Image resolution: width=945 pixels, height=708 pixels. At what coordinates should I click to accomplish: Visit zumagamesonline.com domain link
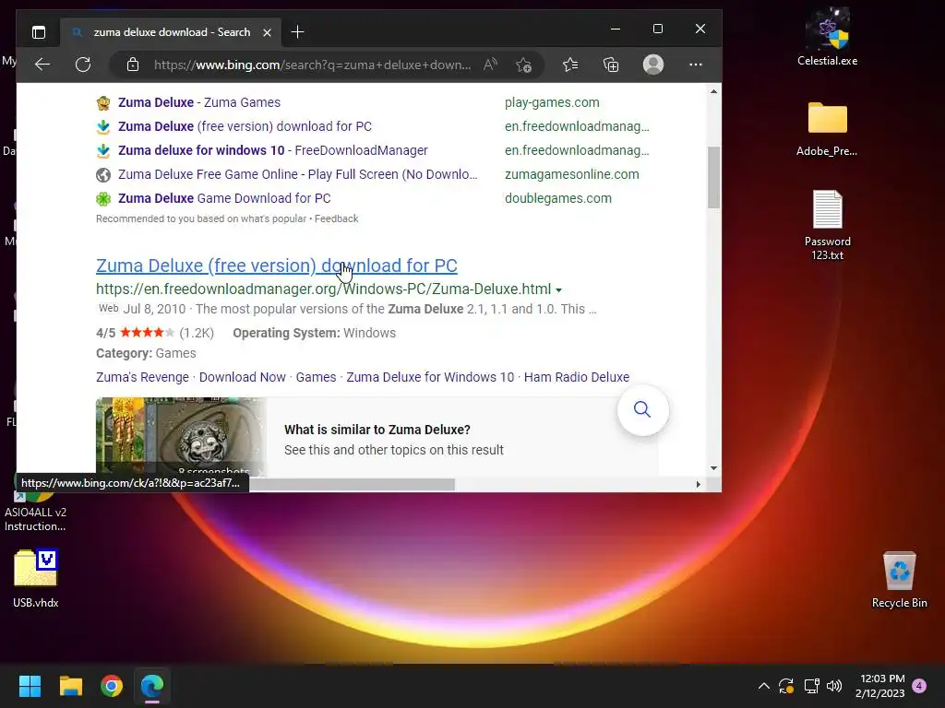point(572,174)
